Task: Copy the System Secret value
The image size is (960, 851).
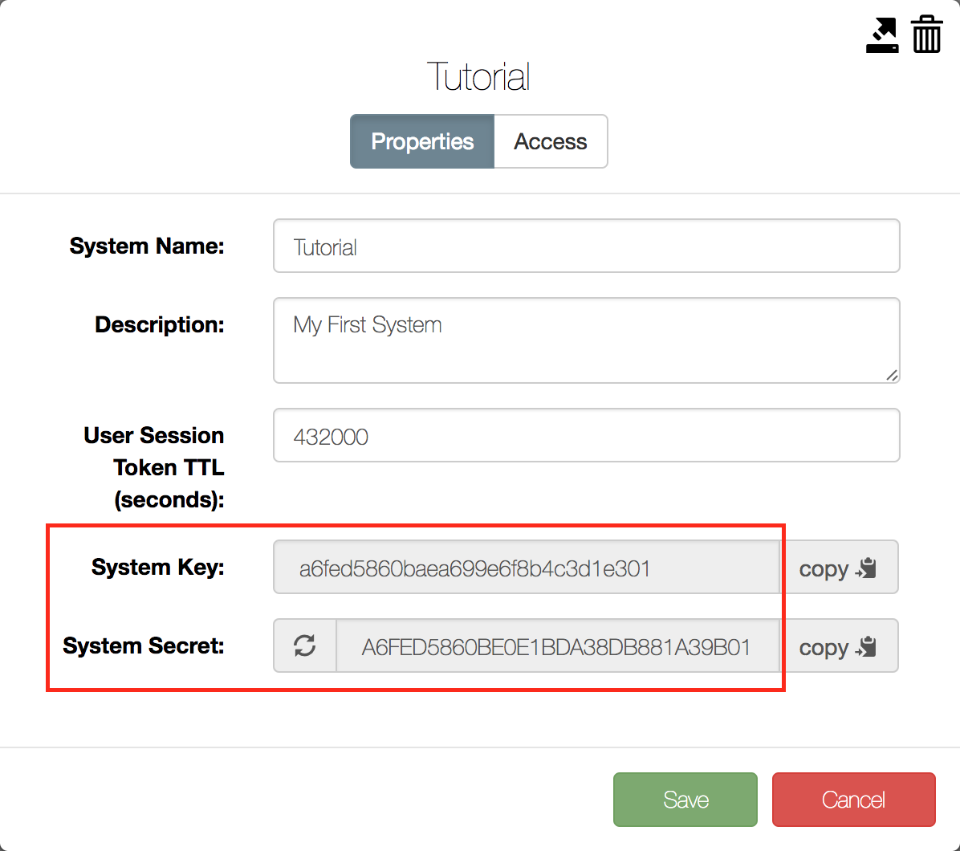Action: [x=839, y=646]
